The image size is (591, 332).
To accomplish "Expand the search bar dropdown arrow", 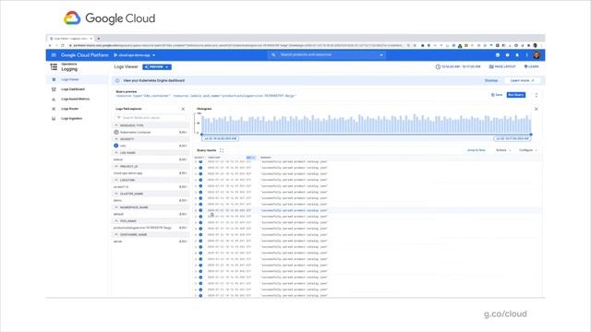I will [381, 55].
